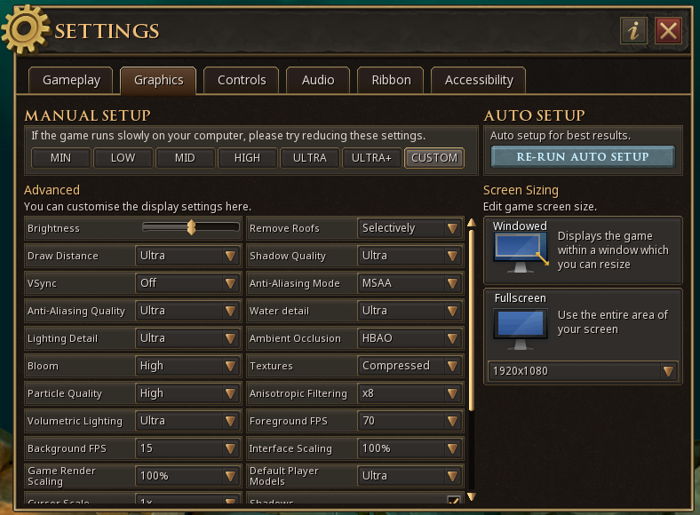Select the ULTRA+ graphics preset

[371, 158]
